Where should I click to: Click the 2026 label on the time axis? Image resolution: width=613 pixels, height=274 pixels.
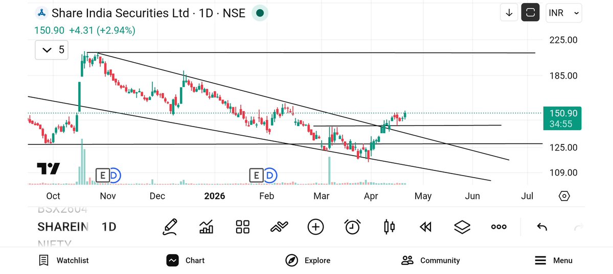pyautogui.click(x=215, y=196)
